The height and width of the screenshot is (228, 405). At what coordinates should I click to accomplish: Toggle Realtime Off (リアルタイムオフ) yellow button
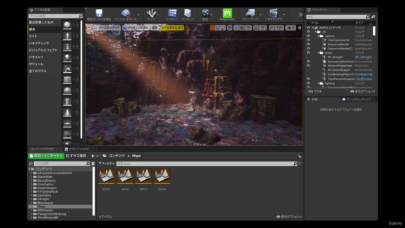pyautogui.click(x=172, y=28)
